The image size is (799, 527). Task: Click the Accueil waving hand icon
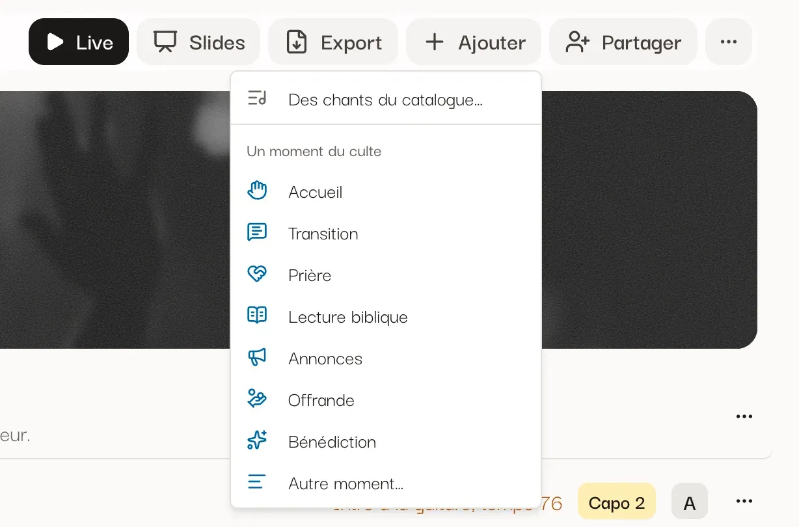point(257,191)
